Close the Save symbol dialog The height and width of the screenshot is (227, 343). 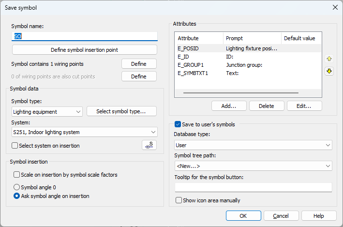coord(335,7)
